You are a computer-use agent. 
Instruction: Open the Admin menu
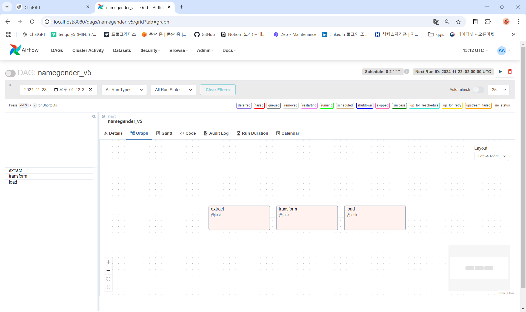coord(205,50)
